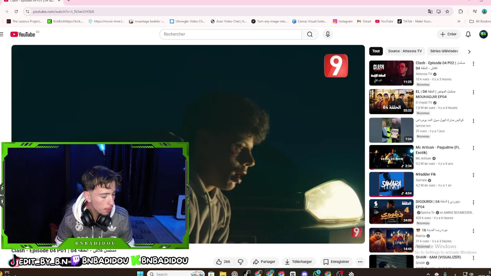Open options for SHAW 6AM video
The height and width of the screenshot is (276, 491).
(473, 258)
